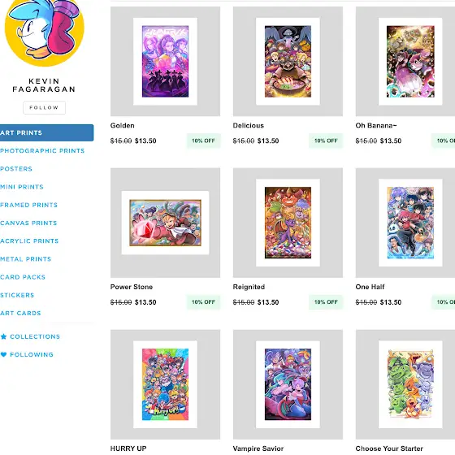Image resolution: width=455 pixels, height=455 pixels.
Task: Open the Photographic Prints category
Action: pos(42,151)
